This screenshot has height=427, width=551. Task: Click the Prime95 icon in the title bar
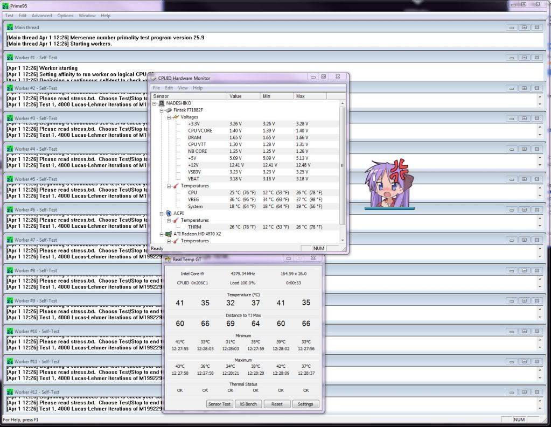pyautogui.click(x=5, y=5)
